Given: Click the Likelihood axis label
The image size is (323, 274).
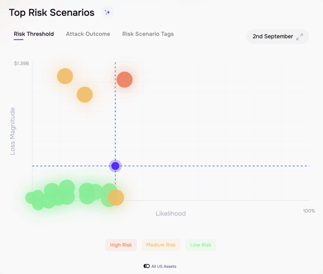Looking at the screenshot, I should 171,213.
